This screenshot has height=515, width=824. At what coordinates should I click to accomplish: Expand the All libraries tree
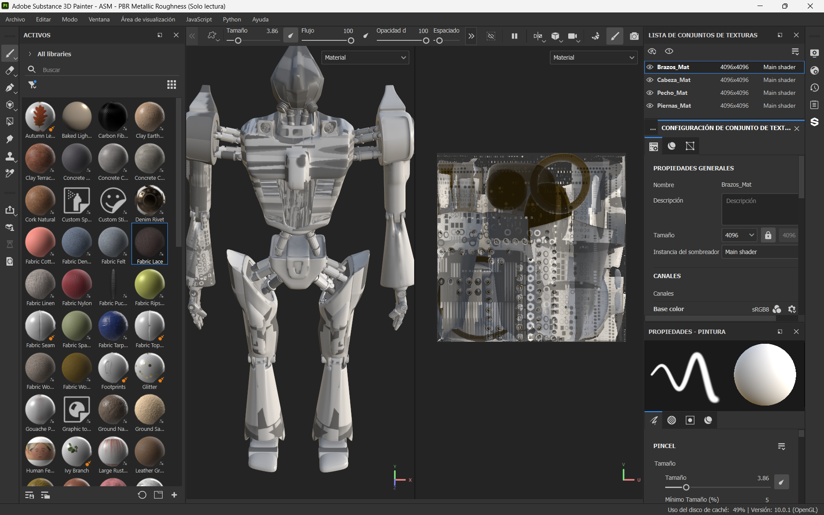[30, 54]
